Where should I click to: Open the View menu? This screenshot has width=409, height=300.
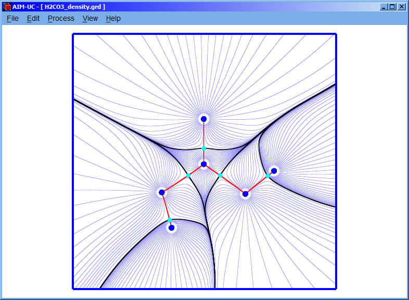[x=90, y=18]
